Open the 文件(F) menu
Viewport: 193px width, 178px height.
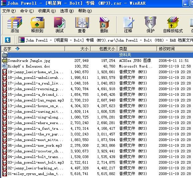coord(9,11)
